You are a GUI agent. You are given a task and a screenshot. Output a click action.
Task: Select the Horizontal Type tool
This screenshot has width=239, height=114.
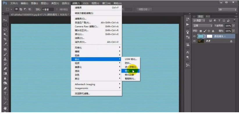[5, 93]
